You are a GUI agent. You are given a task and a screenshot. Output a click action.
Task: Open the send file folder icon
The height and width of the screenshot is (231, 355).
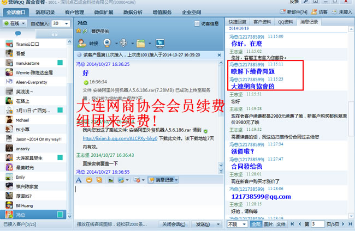point(141,43)
